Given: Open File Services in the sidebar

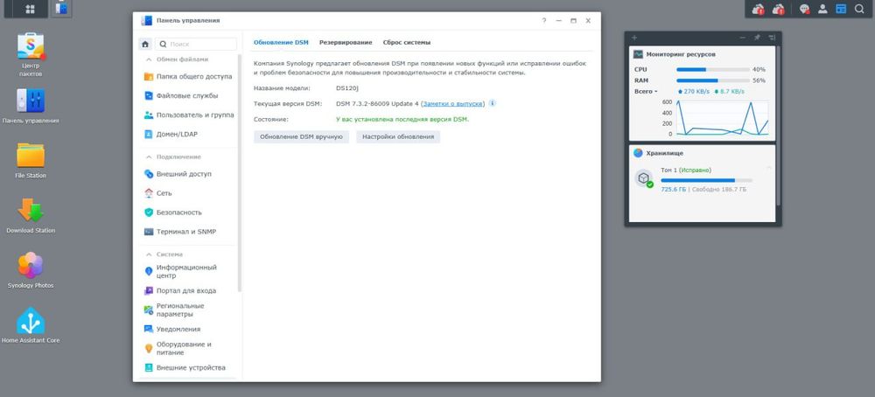Looking at the screenshot, I should pos(188,96).
